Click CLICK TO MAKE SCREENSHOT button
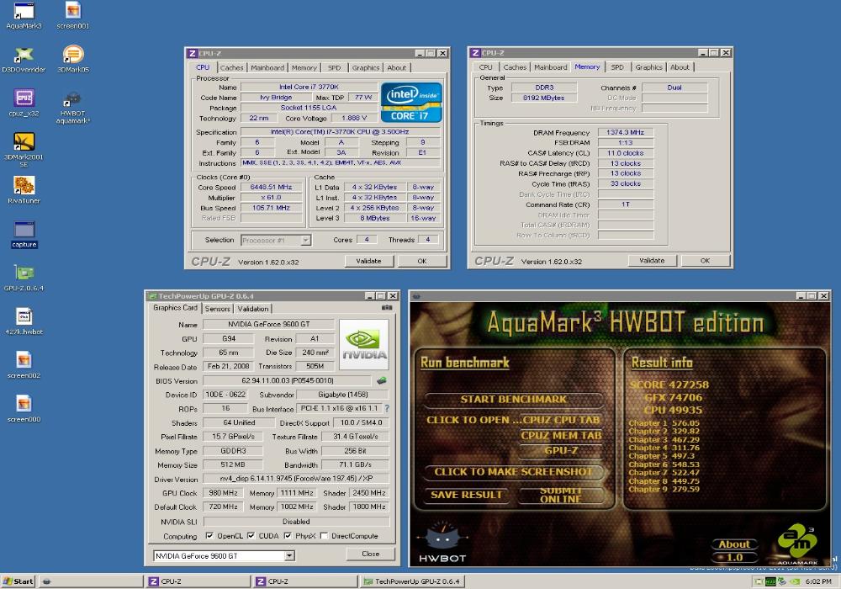The width and height of the screenshot is (841, 589). pyautogui.click(x=513, y=472)
